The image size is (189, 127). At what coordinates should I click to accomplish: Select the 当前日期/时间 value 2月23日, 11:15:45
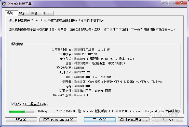pos(92,50)
